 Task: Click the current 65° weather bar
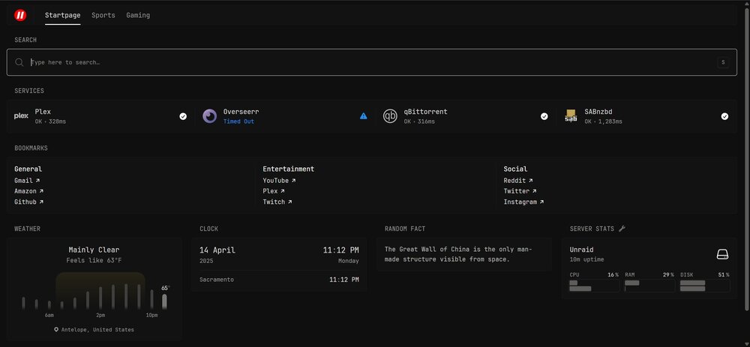pyautogui.click(x=164, y=301)
